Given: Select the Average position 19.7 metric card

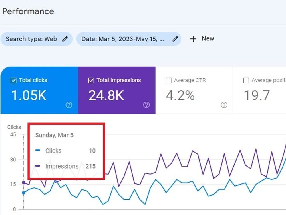Looking at the screenshot, I should [x=260, y=90].
